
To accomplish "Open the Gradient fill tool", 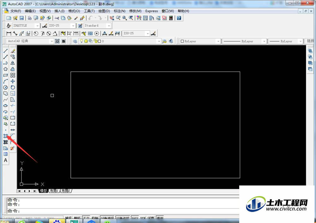I will click(5, 142).
